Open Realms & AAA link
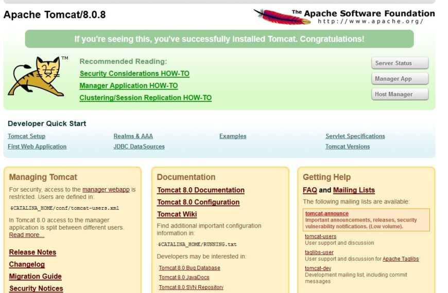This screenshot has height=293, width=448. 133,136
